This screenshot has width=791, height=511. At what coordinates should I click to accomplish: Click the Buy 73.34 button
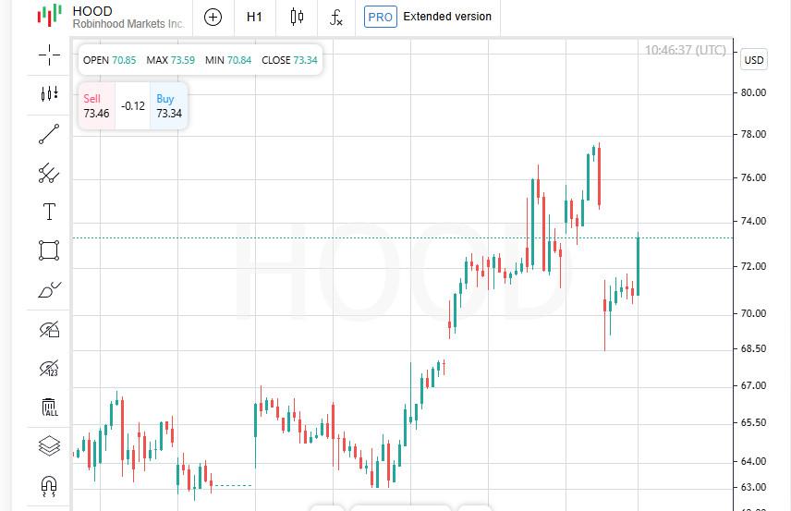168,106
